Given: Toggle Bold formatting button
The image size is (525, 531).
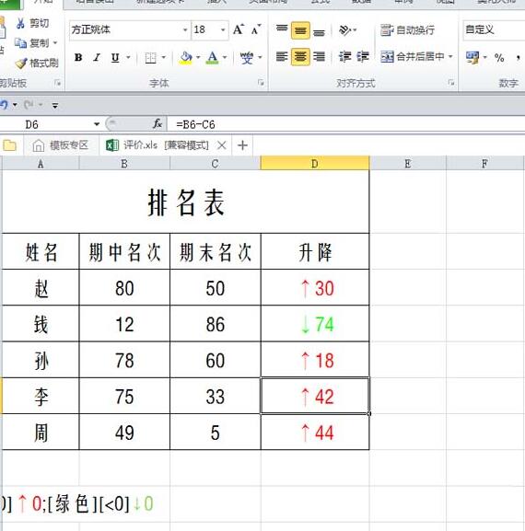Looking at the screenshot, I should pyautogui.click(x=78, y=58).
